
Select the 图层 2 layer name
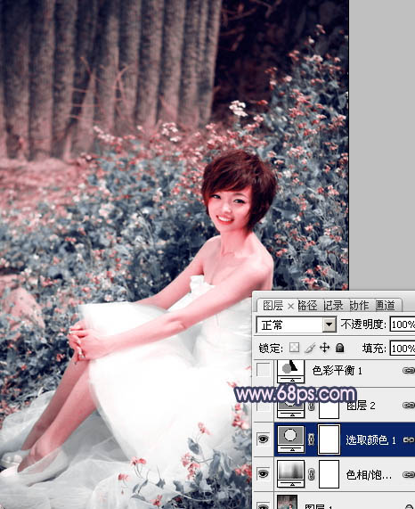pos(361,406)
